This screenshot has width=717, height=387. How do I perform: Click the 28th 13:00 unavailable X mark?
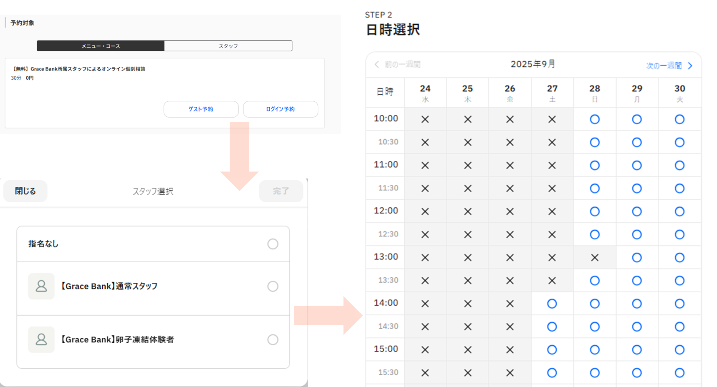(x=595, y=258)
